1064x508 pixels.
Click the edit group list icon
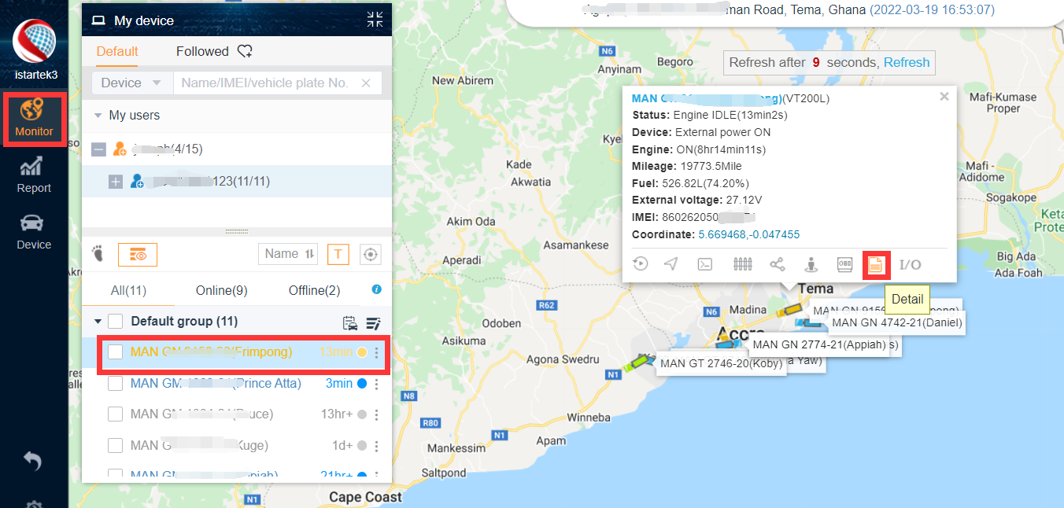(x=373, y=322)
